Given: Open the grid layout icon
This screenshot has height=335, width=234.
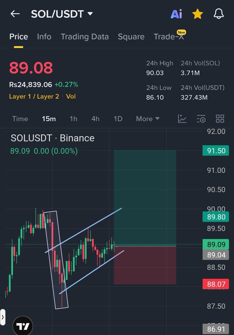Looking at the screenshot, I should 220,119.
